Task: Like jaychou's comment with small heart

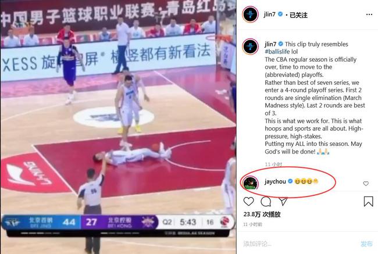Action: (x=366, y=184)
